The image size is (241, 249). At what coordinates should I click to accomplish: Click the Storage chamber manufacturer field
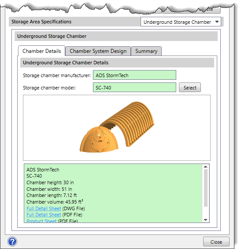pos(134,75)
